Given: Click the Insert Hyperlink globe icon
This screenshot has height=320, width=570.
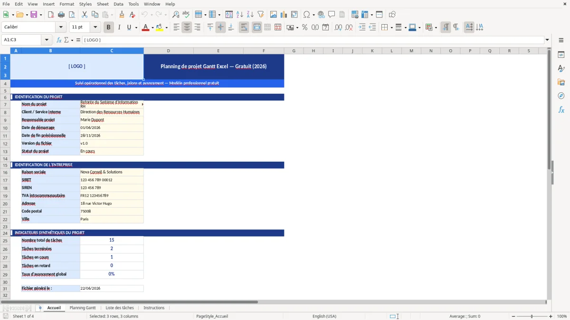Looking at the screenshot, I should click(x=321, y=15).
